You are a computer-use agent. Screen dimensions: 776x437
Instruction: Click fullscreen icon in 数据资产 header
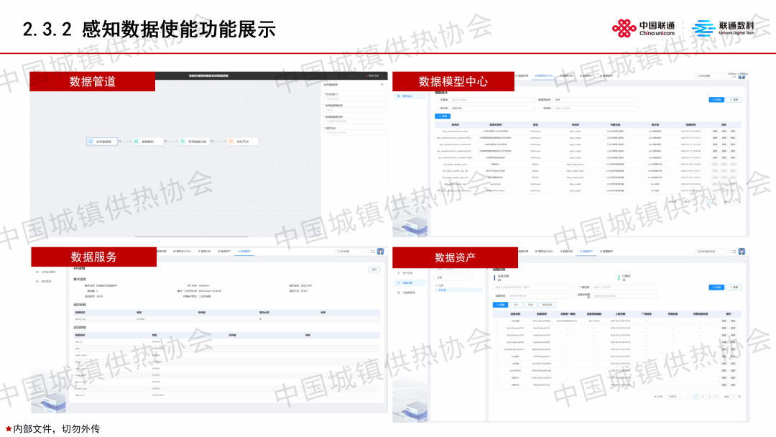click(x=733, y=252)
